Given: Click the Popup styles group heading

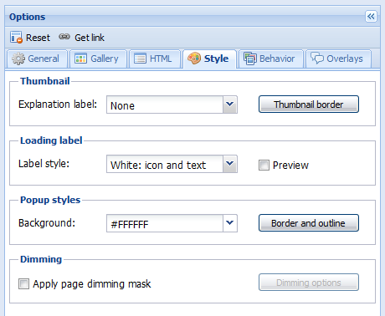Looking at the screenshot, I should 50,200.
